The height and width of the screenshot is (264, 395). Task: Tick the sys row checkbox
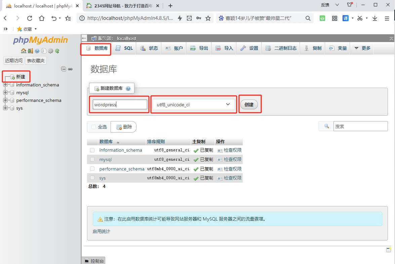click(x=92, y=178)
